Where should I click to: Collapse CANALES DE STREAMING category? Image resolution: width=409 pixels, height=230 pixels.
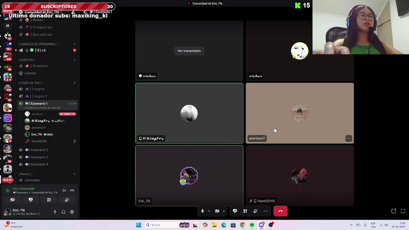pyautogui.click(x=39, y=44)
